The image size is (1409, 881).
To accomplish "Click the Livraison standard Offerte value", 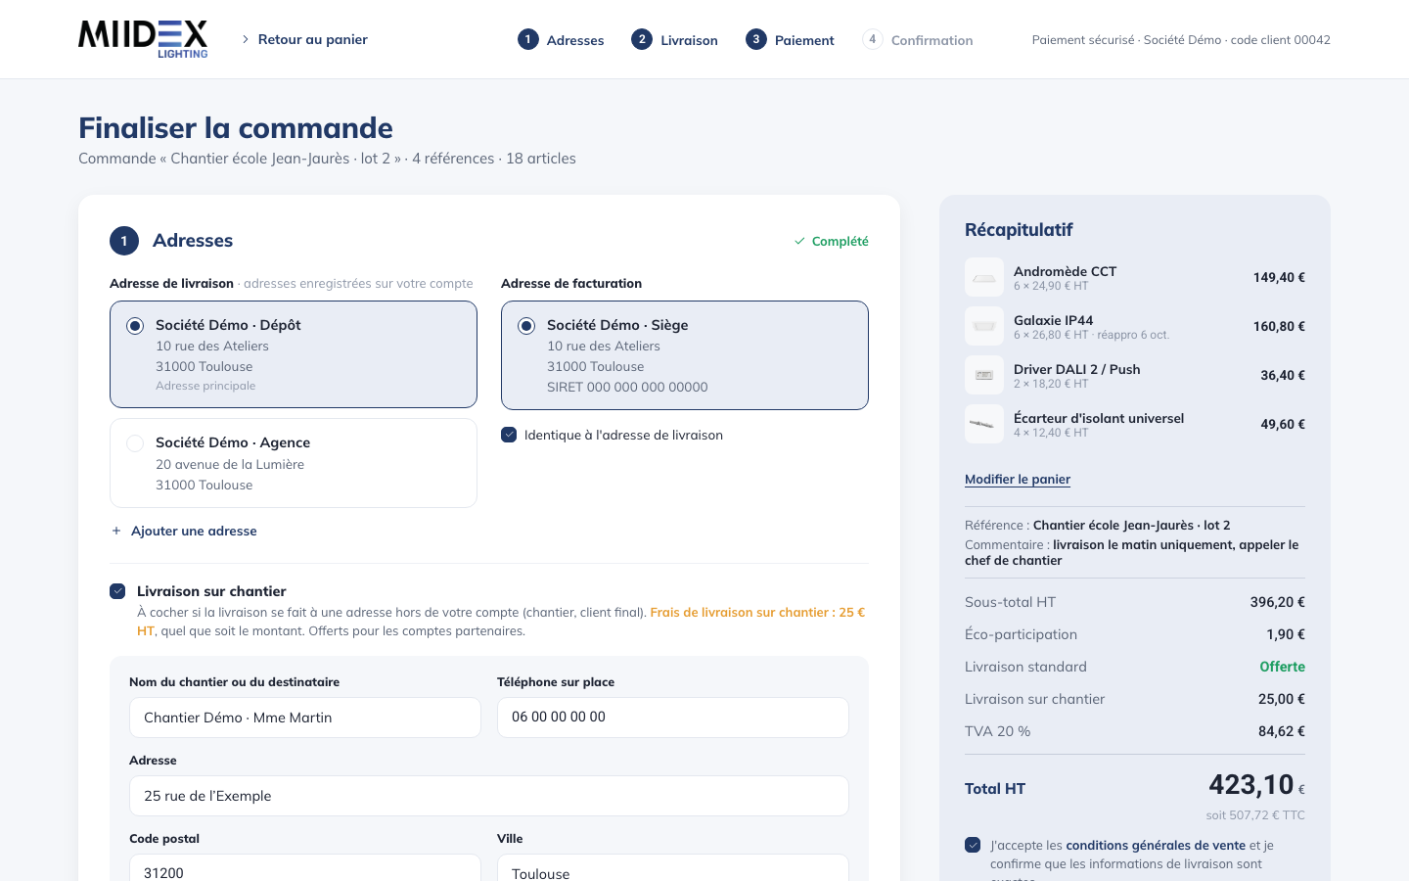I will click(1282, 667).
